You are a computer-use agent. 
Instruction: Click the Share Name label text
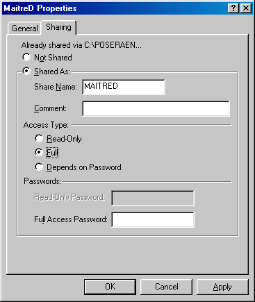click(56, 87)
